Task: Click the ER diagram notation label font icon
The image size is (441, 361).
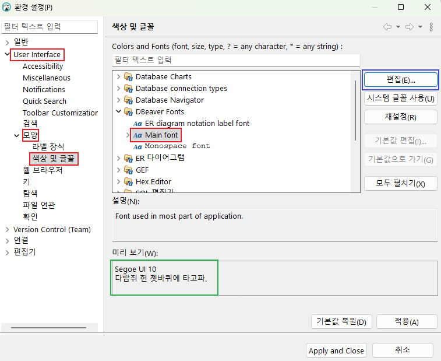Action: click(x=137, y=124)
